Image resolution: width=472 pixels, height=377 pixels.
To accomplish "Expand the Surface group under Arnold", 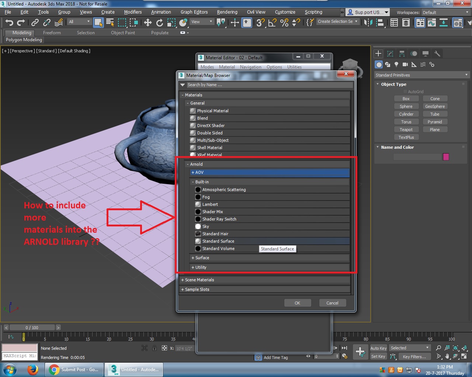I will pos(200,258).
